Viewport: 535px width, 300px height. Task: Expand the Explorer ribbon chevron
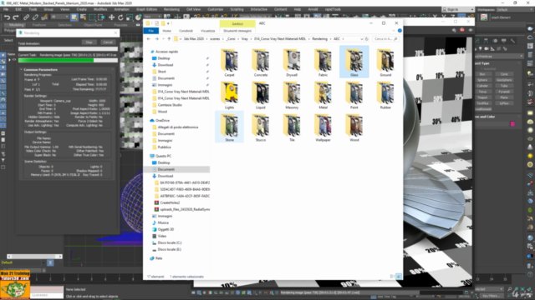coord(394,31)
